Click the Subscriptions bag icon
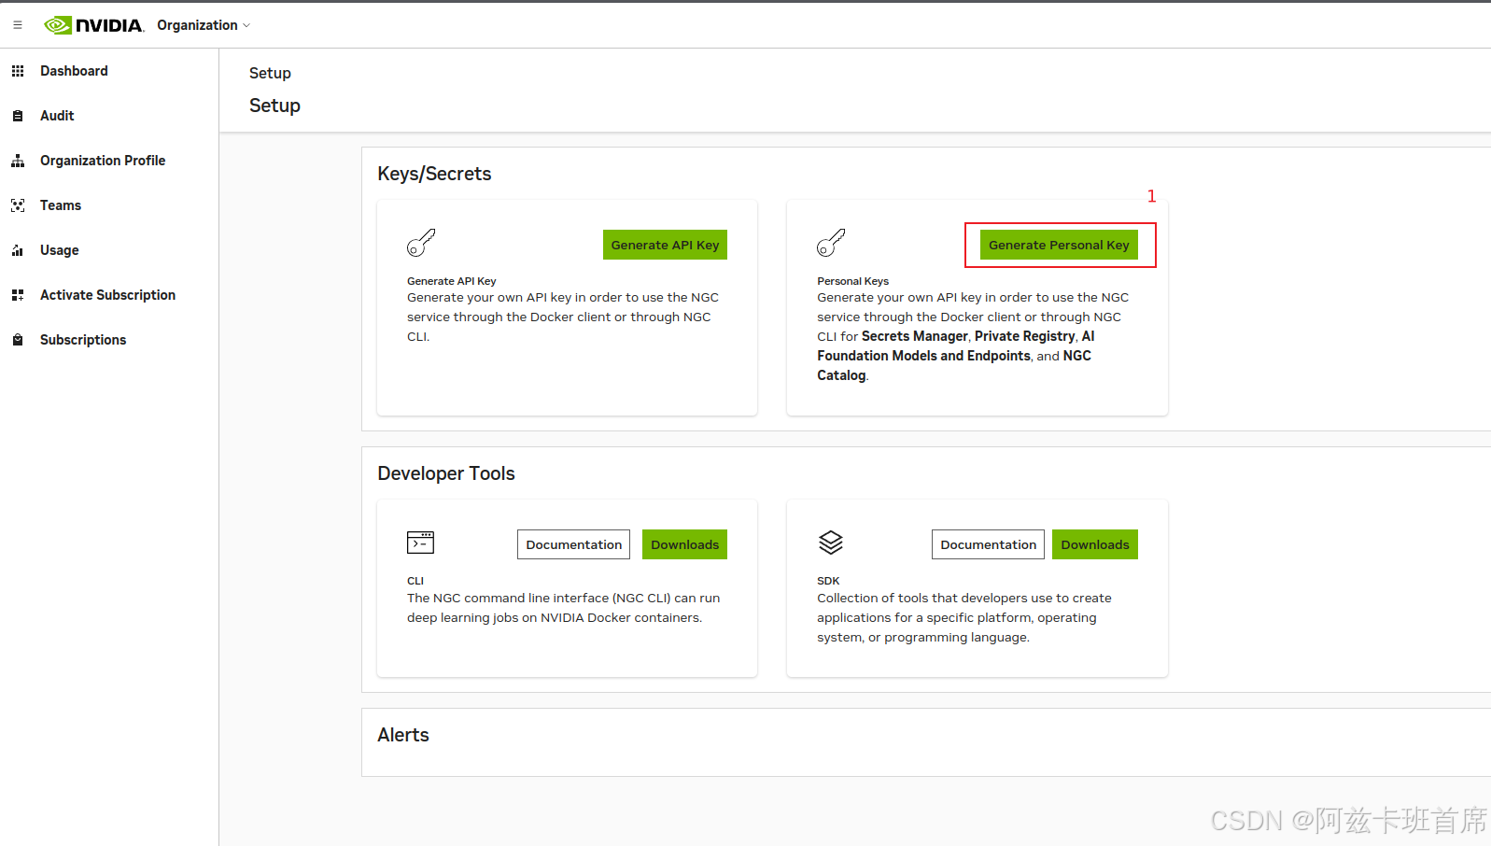 [x=18, y=340]
